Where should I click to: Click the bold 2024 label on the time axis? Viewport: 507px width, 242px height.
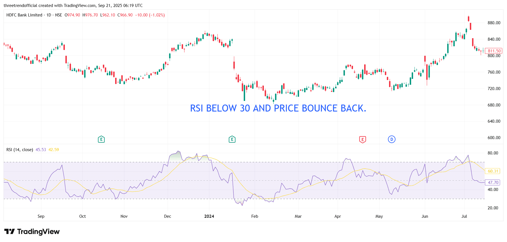pyautogui.click(x=209, y=216)
